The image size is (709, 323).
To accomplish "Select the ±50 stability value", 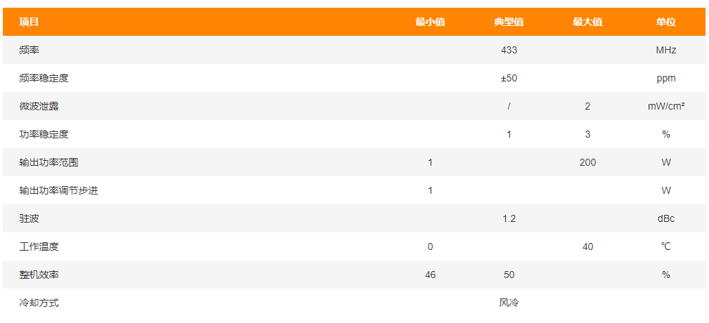I will (x=509, y=78).
